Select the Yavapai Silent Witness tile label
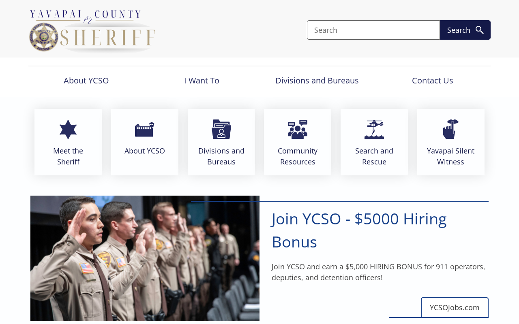Viewport: 519px width, 324px height. tap(451, 156)
